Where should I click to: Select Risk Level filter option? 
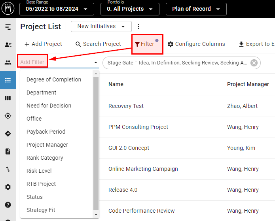point(39,171)
